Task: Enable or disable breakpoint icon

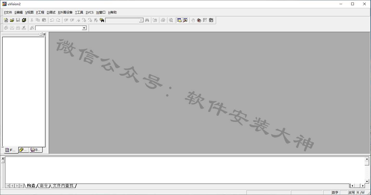Action: pyautogui.click(x=205, y=20)
